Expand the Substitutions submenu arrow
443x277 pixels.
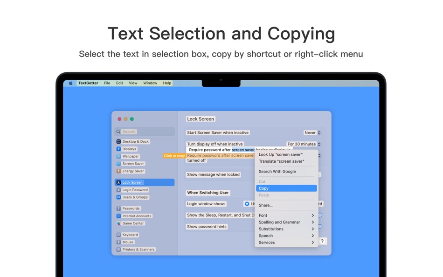[x=313, y=229]
